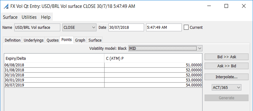Enable the Current checkbox

[186, 27]
